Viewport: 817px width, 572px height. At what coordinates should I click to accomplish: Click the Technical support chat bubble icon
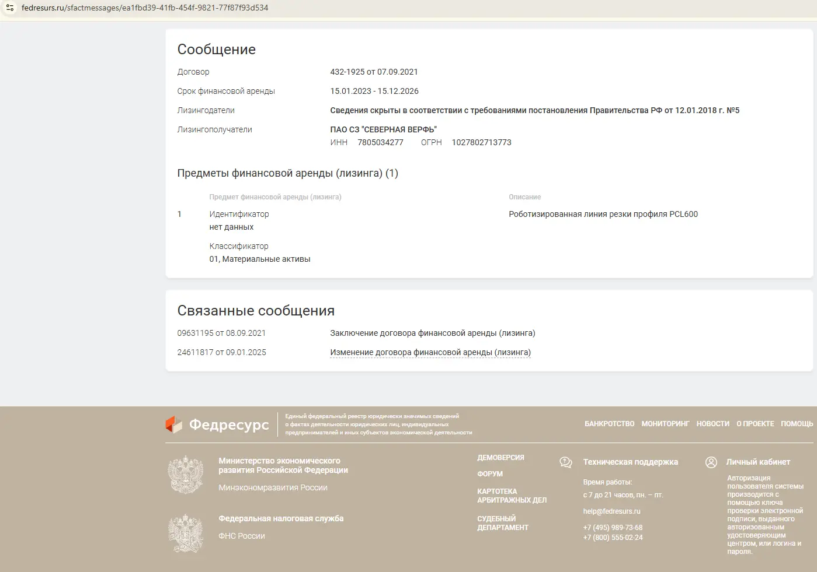point(566,462)
